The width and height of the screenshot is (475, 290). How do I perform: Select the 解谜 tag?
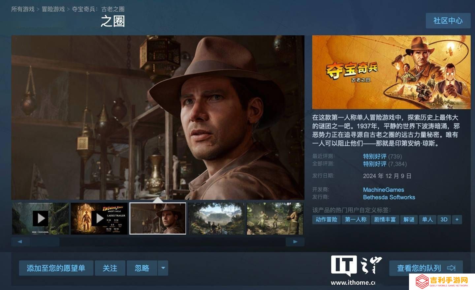click(x=409, y=219)
